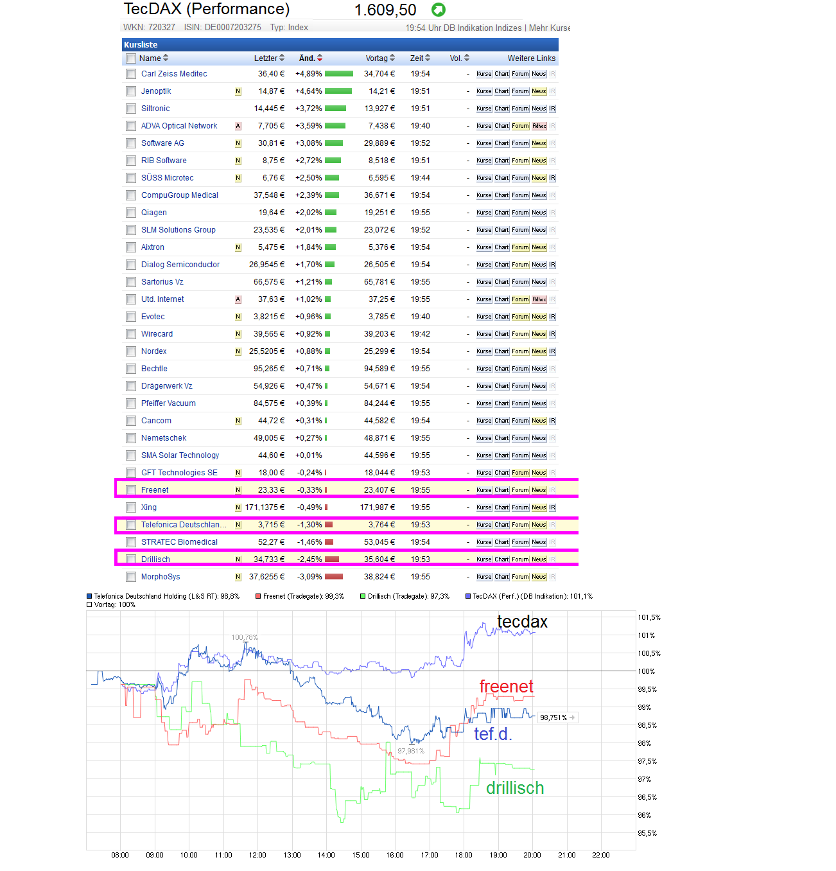Open the STRATEC Biomedical link
836x871 pixels.
click(179, 542)
